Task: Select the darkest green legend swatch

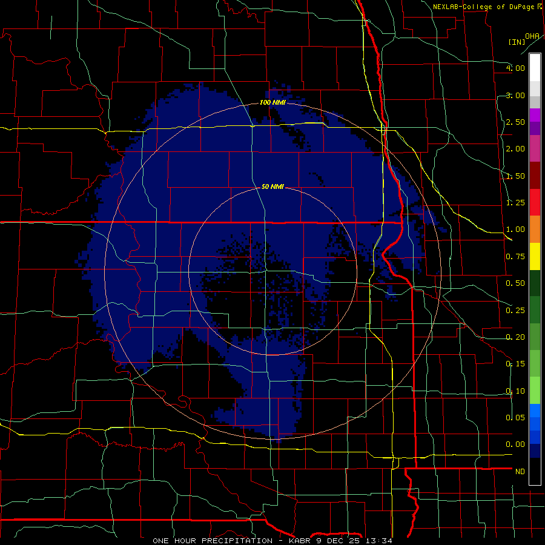Action: pos(535,283)
